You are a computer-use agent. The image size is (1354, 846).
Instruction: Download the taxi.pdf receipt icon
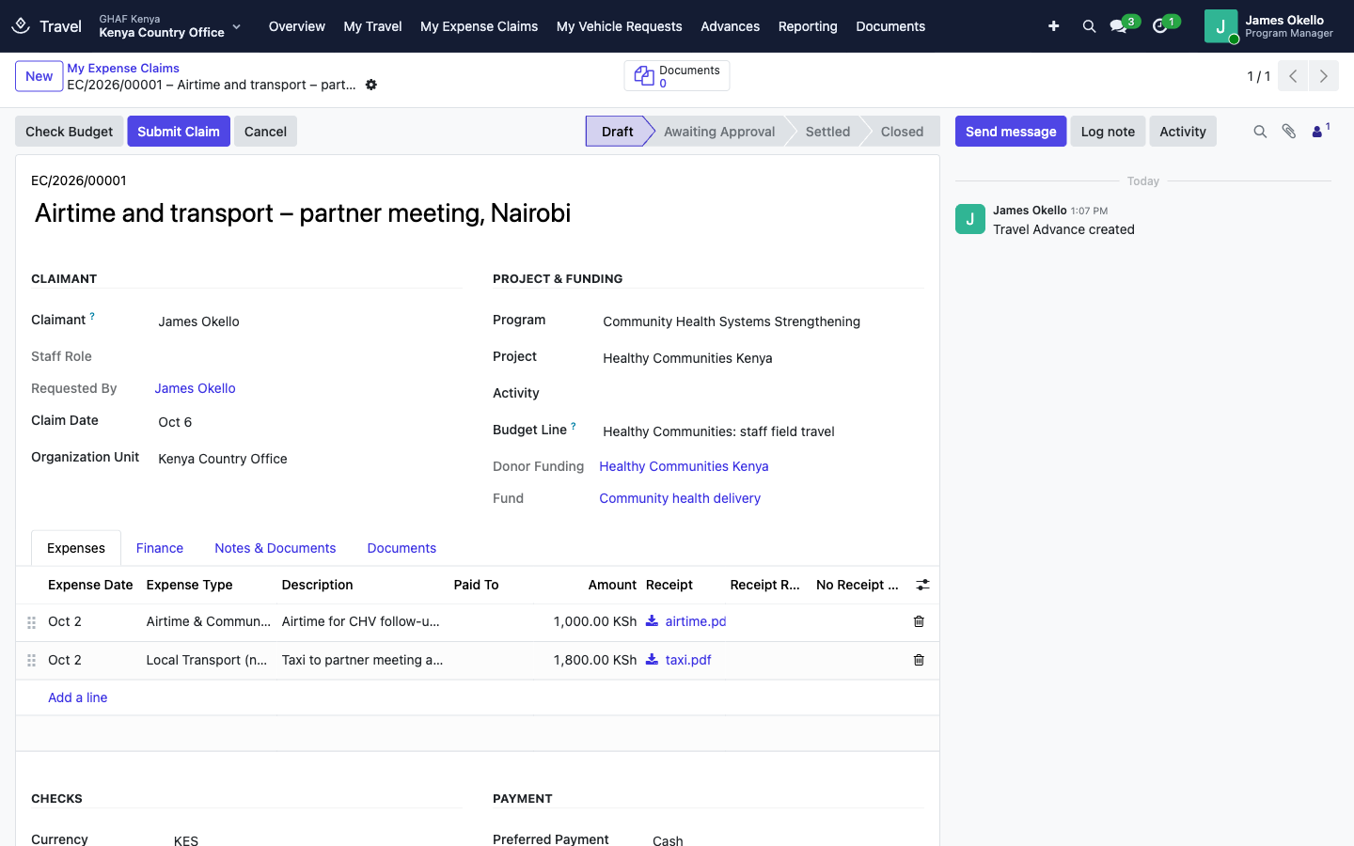[652, 660]
